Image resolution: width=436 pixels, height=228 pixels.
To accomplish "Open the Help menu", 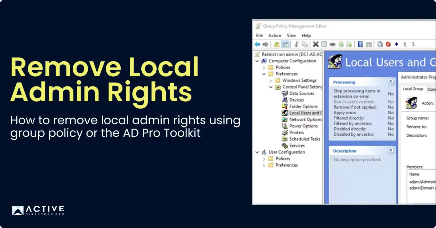I will click(x=306, y=36).
